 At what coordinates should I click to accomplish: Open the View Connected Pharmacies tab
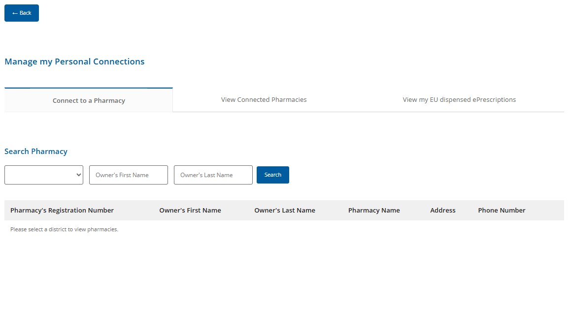tap(264, 100)
